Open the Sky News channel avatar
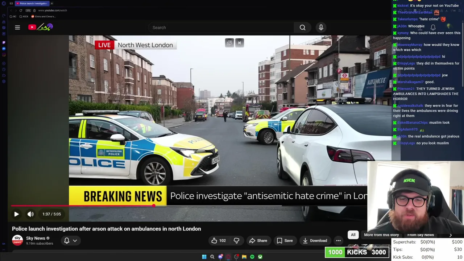 (x=17, y=240)
